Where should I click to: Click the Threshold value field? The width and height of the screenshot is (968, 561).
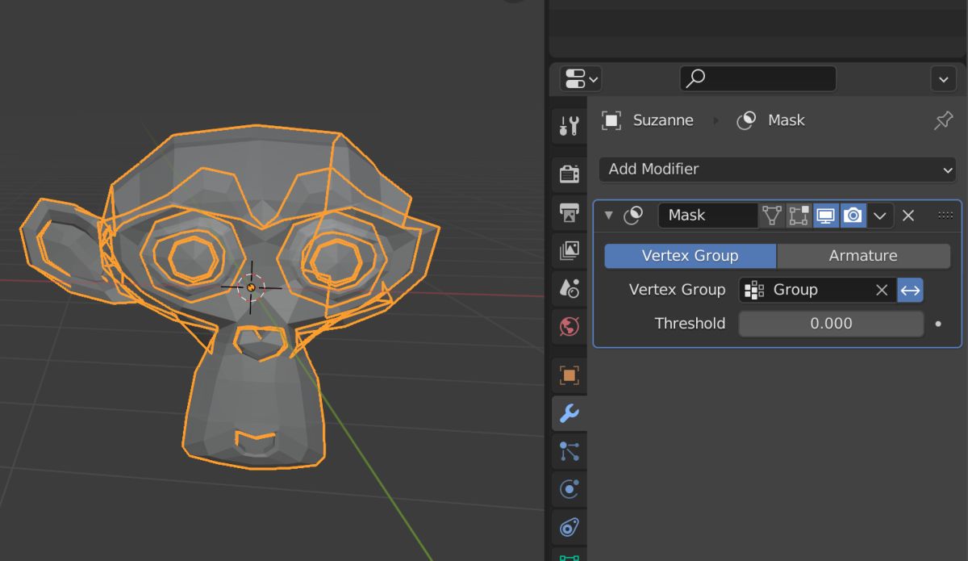coord(830,324)
